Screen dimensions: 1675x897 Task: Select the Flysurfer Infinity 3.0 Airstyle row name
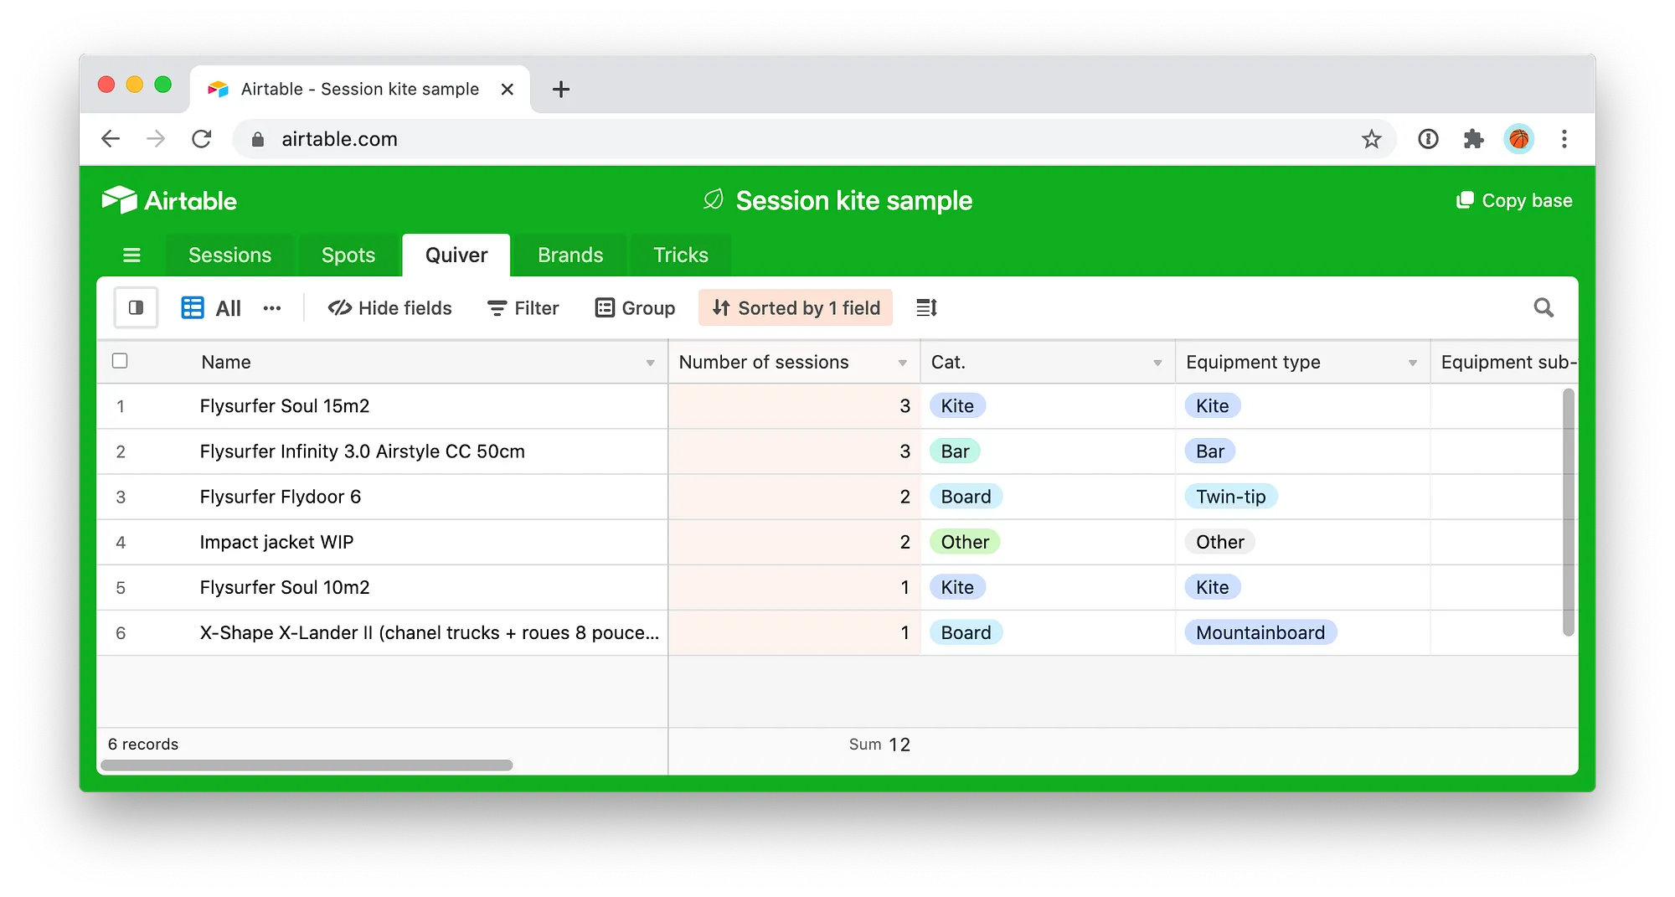click(362, 451)
